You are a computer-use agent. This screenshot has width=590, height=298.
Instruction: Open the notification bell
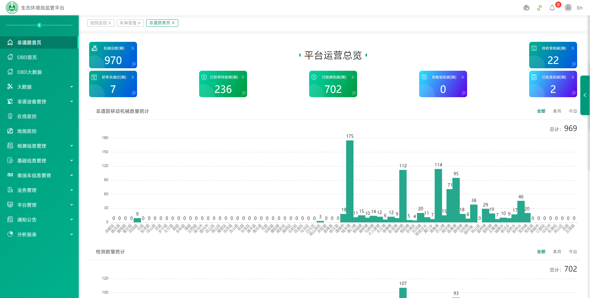click(552, 8)
